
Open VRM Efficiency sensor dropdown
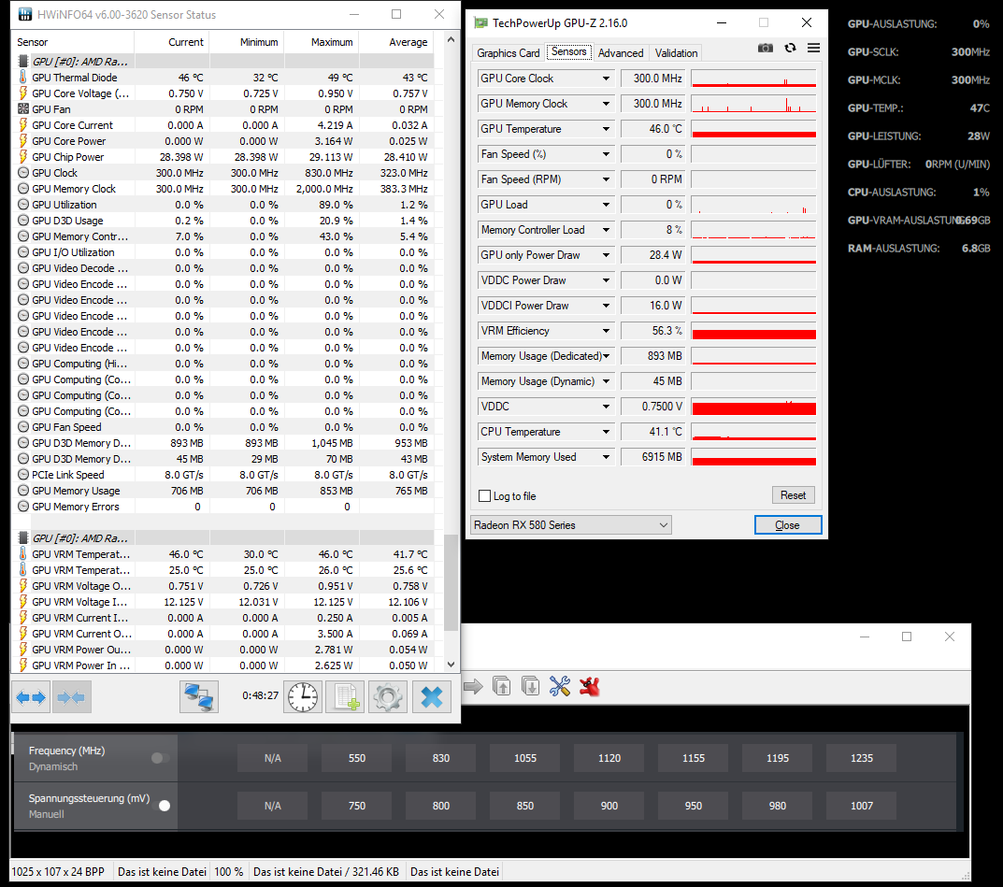pyautogui.click(x=606, y=331)
